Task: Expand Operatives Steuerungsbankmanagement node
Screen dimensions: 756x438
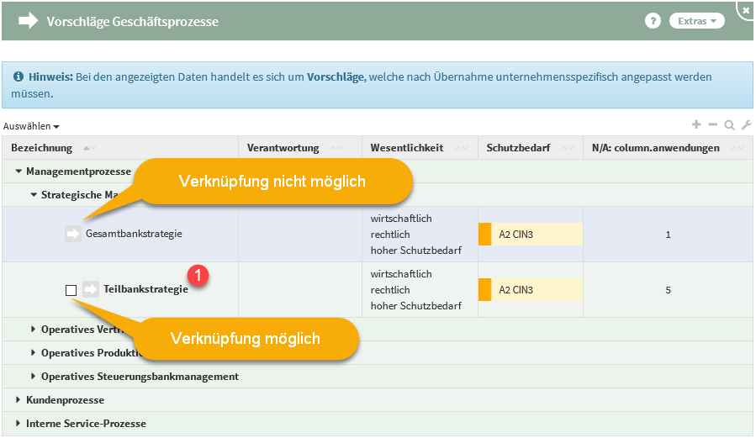Action: pos(34,377)
